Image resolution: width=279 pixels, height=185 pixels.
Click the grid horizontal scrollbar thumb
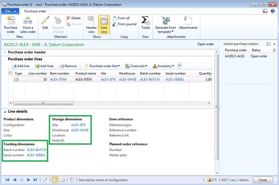[x=43, y=103]
